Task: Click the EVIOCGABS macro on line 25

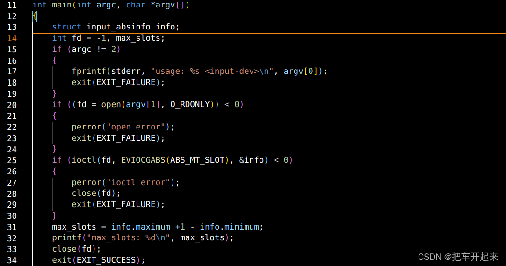Action: (143, 160)
